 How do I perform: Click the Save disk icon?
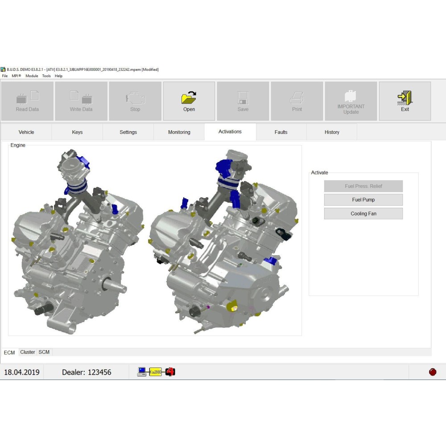243,100
